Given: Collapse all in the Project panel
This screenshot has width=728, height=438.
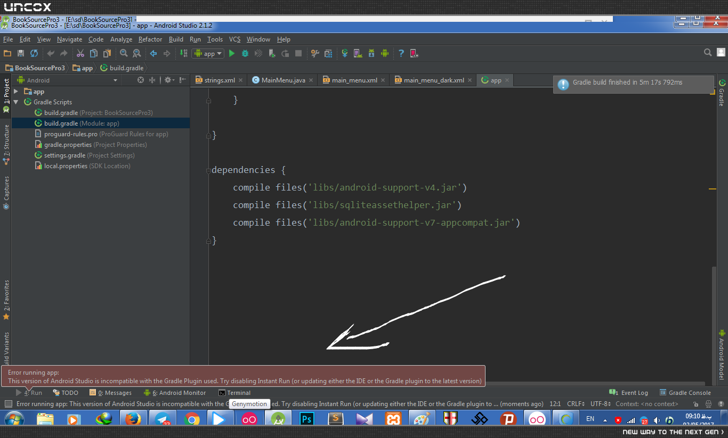Looking at the screenshot, I should click(x=152, y=80).
